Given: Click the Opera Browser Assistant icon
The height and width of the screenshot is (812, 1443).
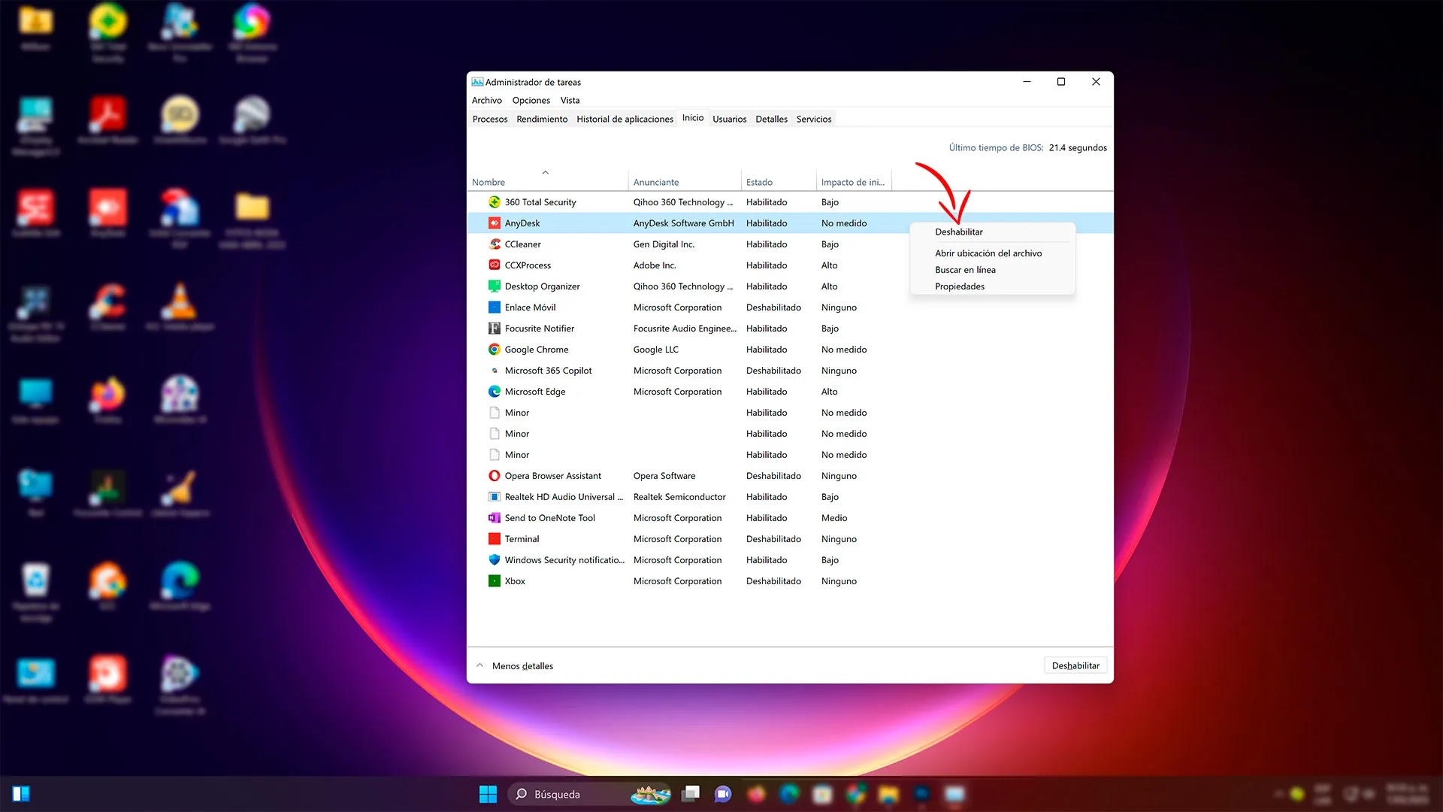Looking at the screenshot, I should tap(494, 476).
